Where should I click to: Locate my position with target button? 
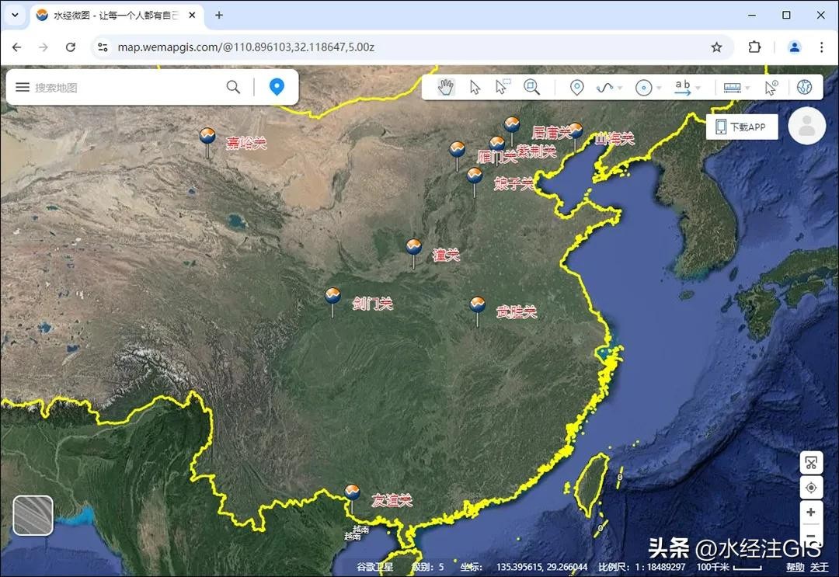click(x=811, y=488)
